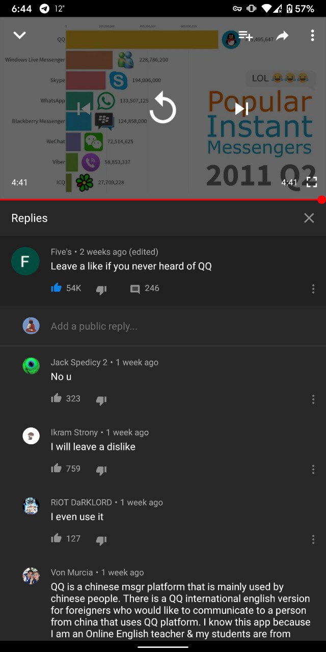Dislike Five's comment

[101, 289]
